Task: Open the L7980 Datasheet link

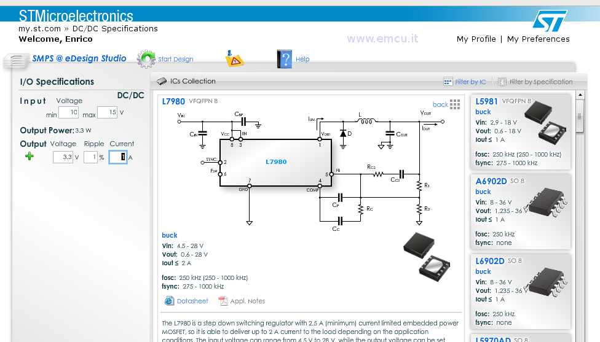Action: (x=192, y=301)
